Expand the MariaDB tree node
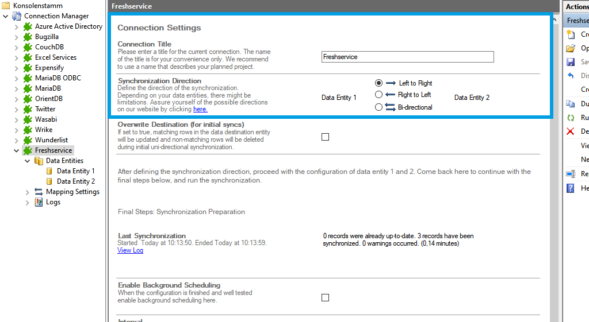This screenshot has height=322, width=589. 16,89
